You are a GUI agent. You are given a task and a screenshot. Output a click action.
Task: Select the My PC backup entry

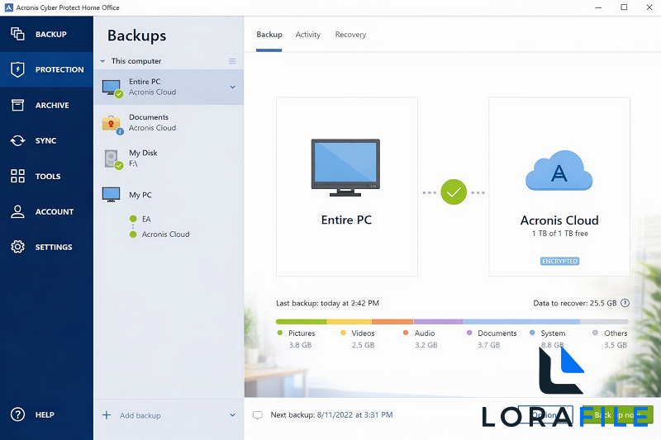[x=169, y=195]
